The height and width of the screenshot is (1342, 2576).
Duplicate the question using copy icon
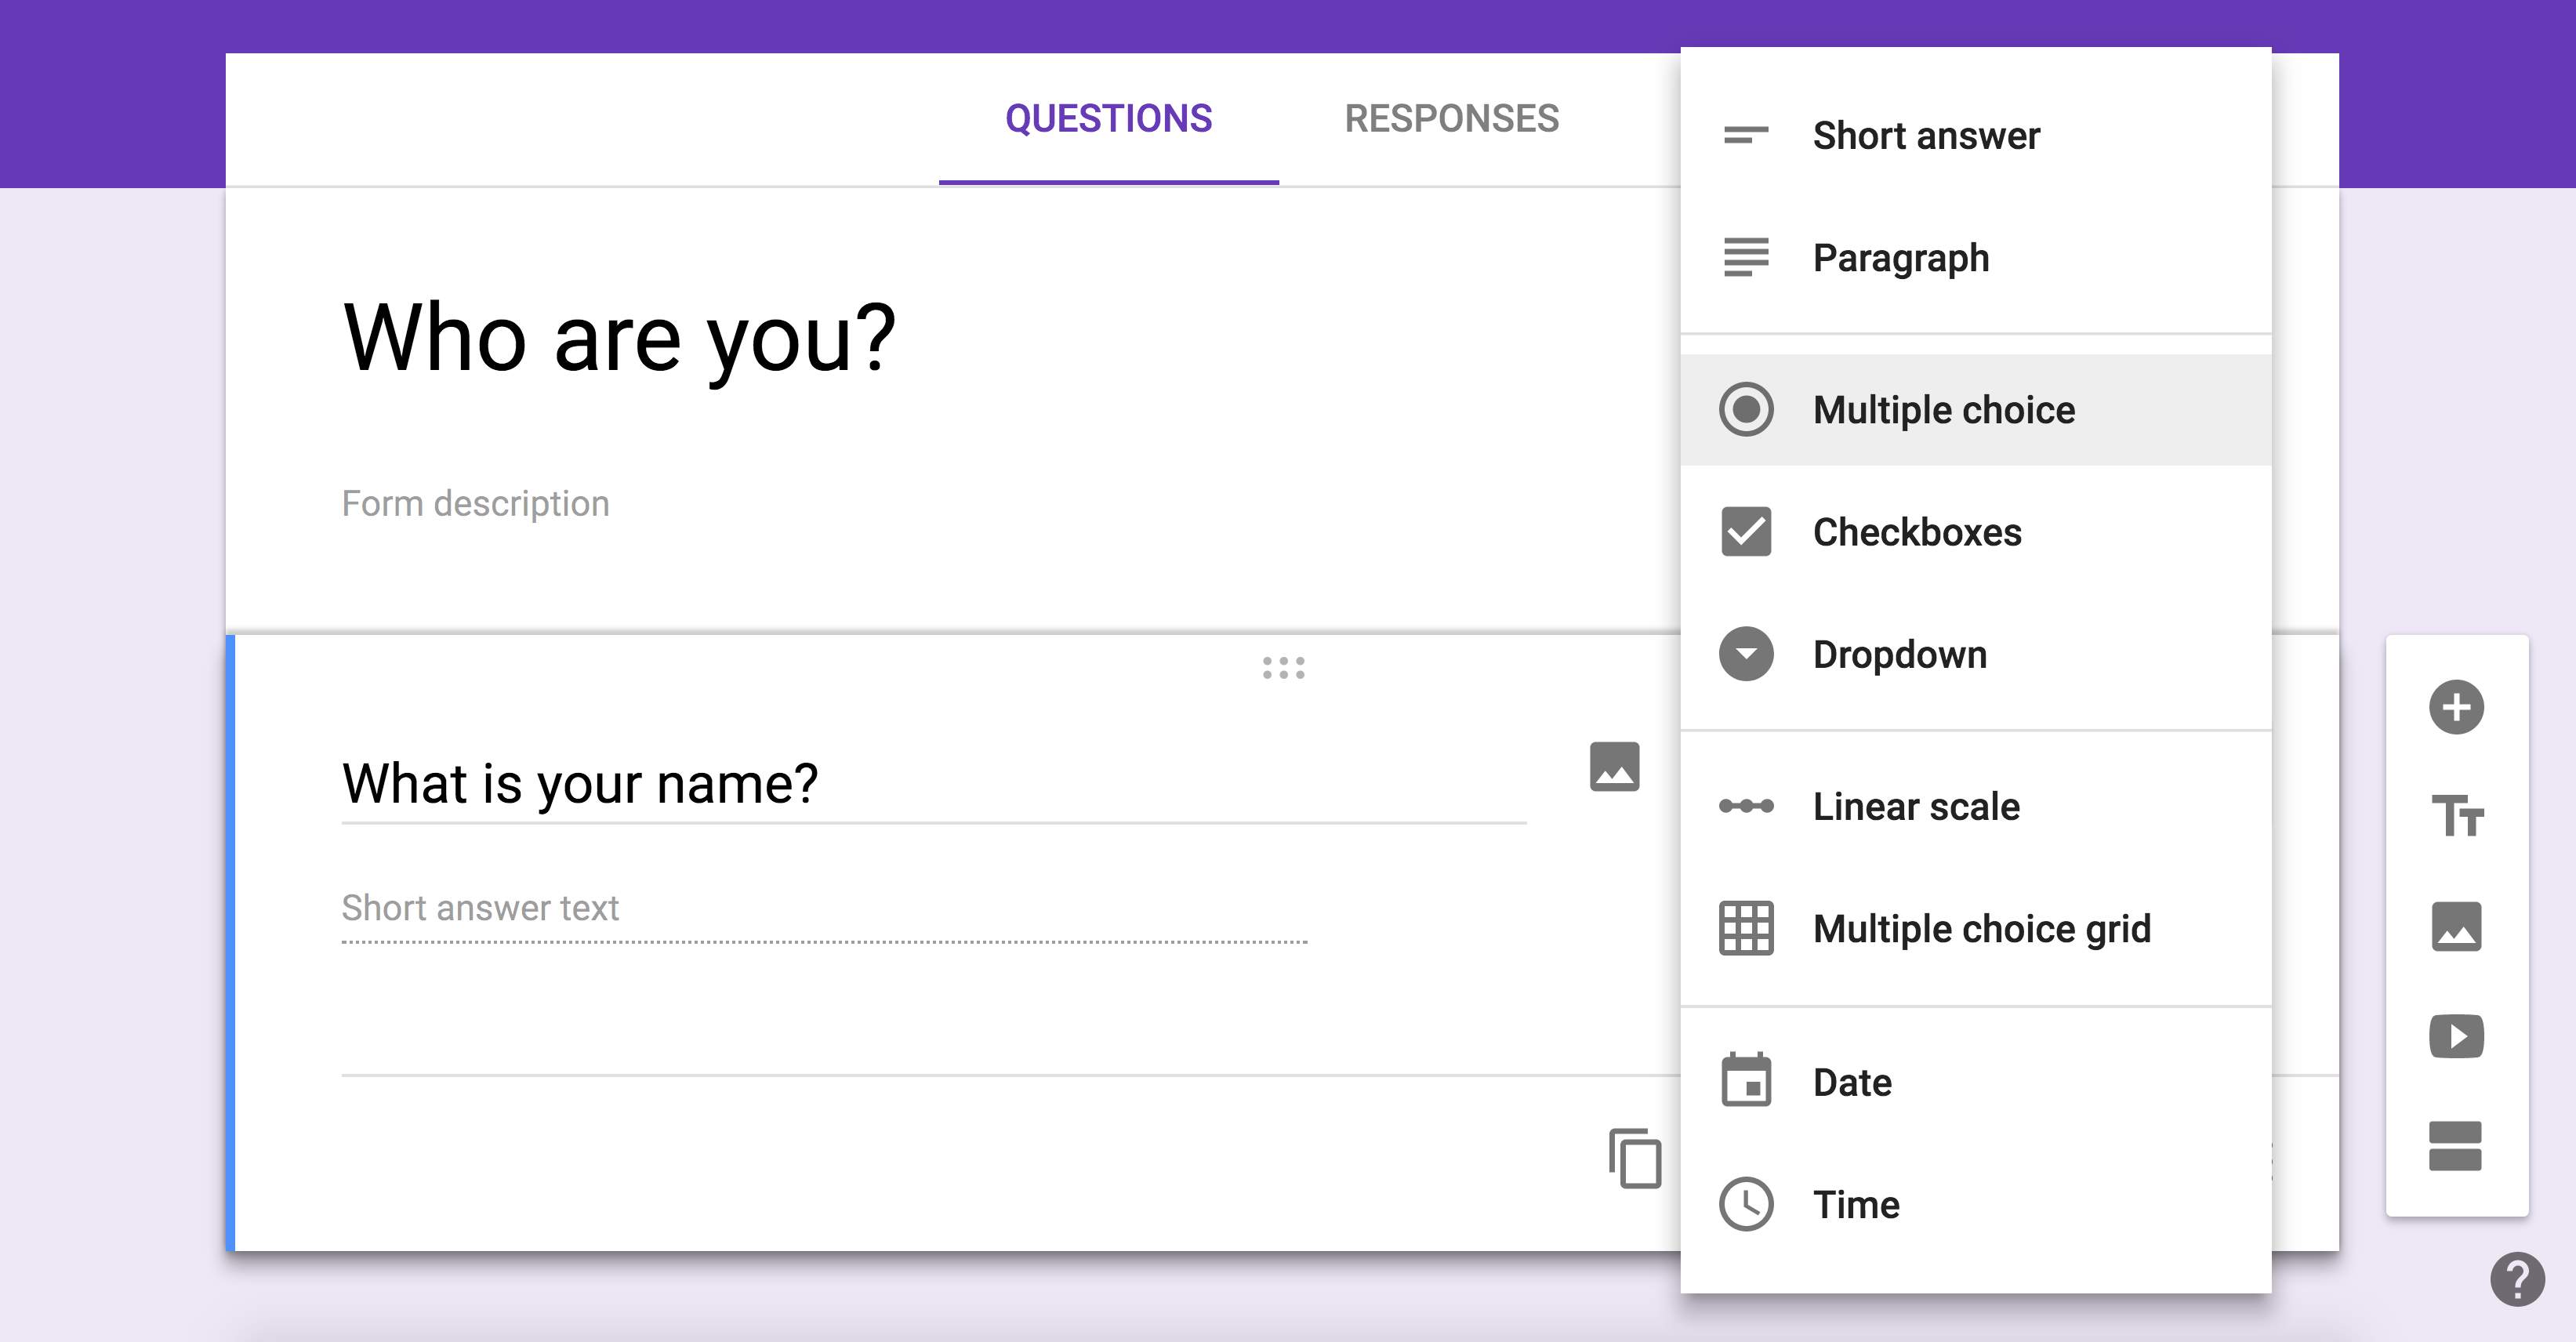(1635, 1158)
